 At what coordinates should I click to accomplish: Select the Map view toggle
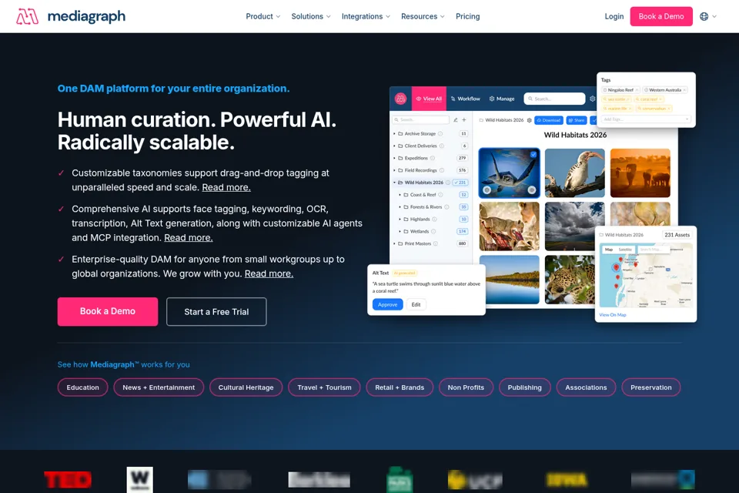click(x=609, y=250)
